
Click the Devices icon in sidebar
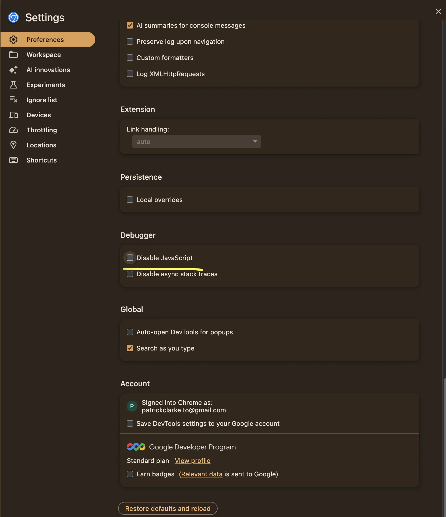[13, 115]
